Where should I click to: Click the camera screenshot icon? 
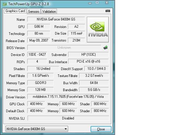coord(108,11)
